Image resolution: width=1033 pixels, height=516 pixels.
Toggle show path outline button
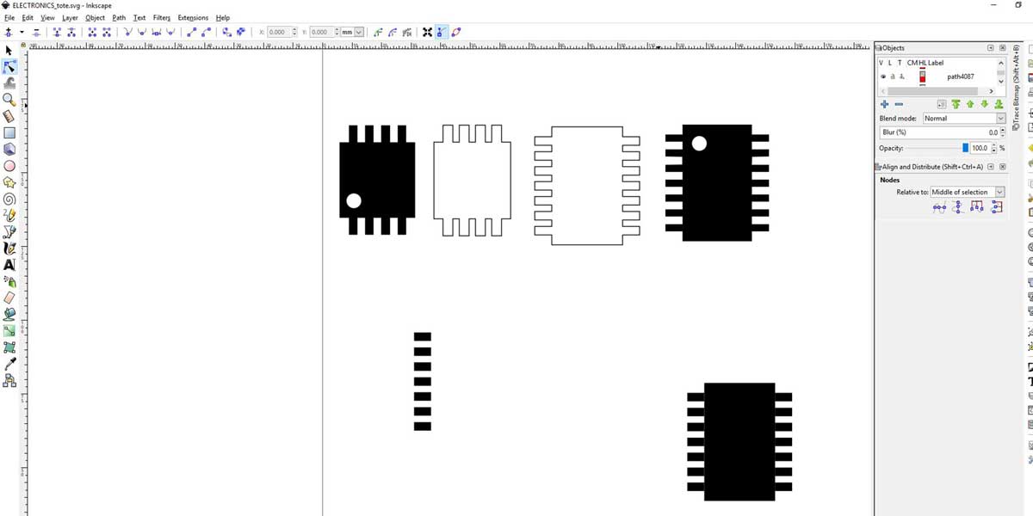[x=456, y=32]
